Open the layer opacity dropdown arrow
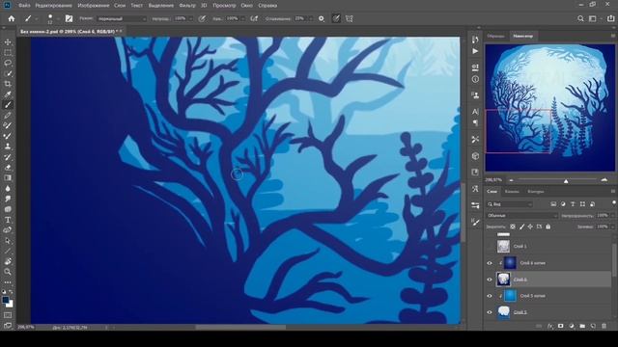Screen dimensions: 618x347 point(612,216)
